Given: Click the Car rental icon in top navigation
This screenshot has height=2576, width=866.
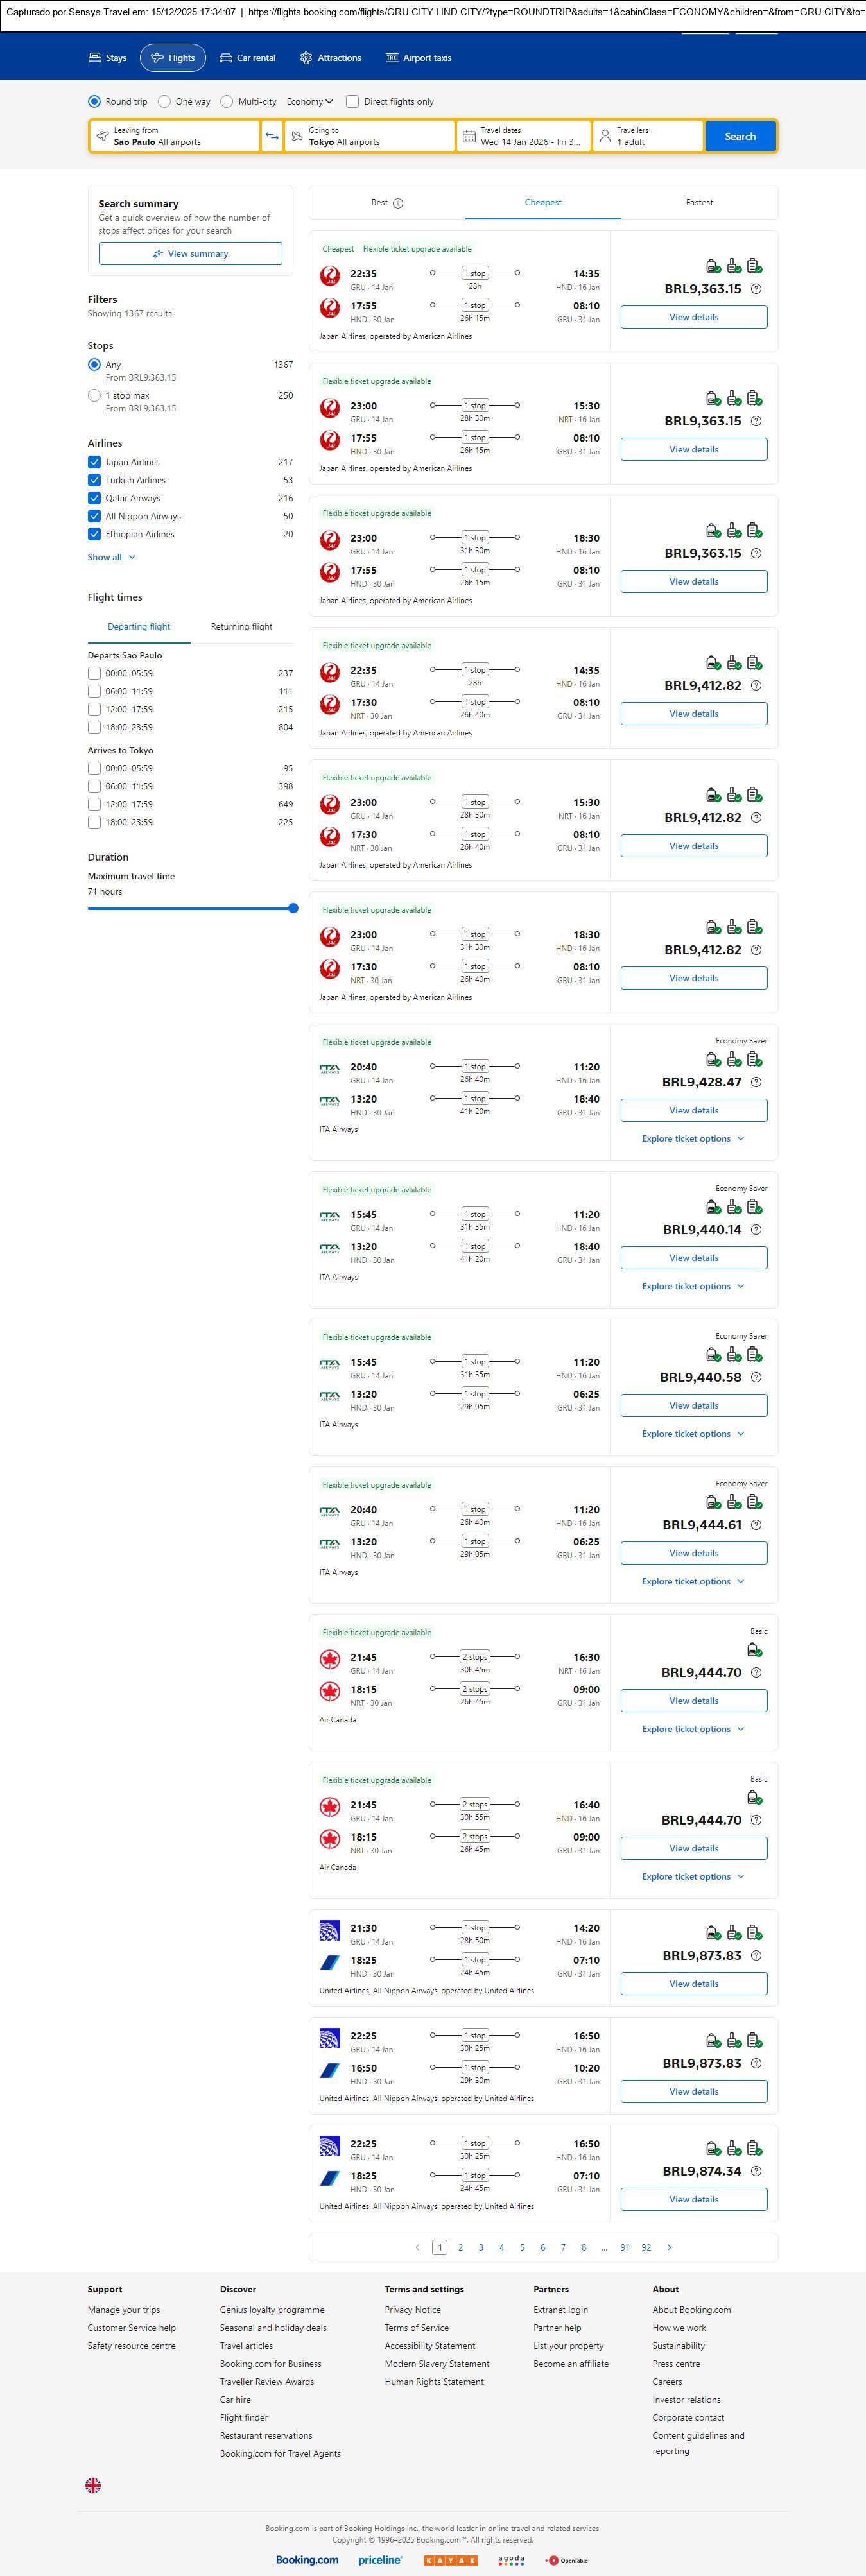Looking at the screenshot, I should [226, 58].
